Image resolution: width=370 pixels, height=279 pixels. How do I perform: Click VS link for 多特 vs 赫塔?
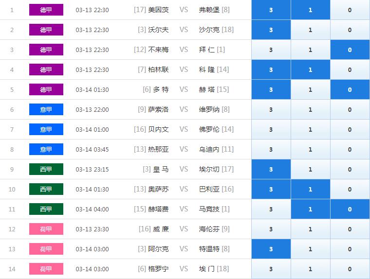tap(184, 89)
